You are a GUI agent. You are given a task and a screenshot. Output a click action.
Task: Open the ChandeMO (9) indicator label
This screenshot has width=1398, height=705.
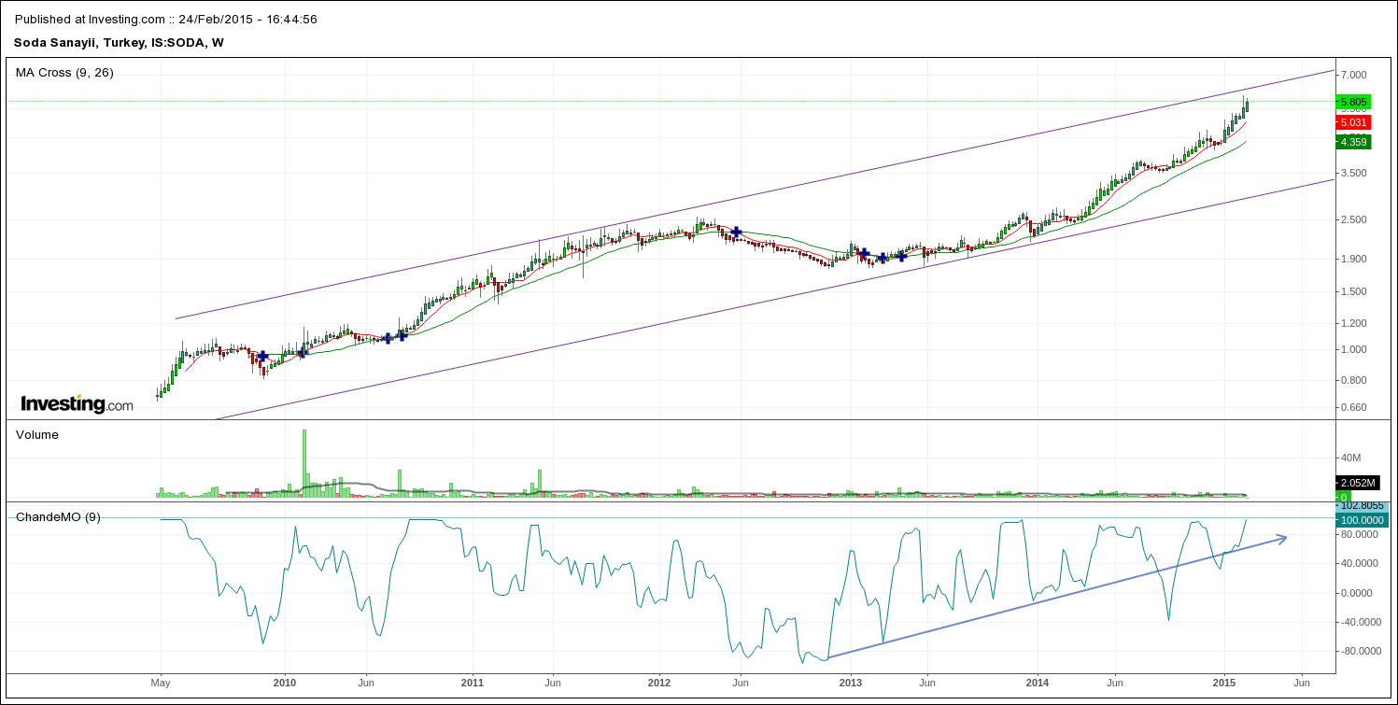58,516
